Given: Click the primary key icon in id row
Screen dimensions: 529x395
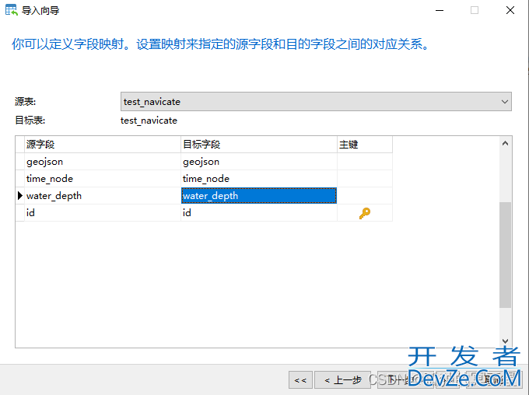Looking at the screenshot, I should pyautogui.click(x=364, y=213).
